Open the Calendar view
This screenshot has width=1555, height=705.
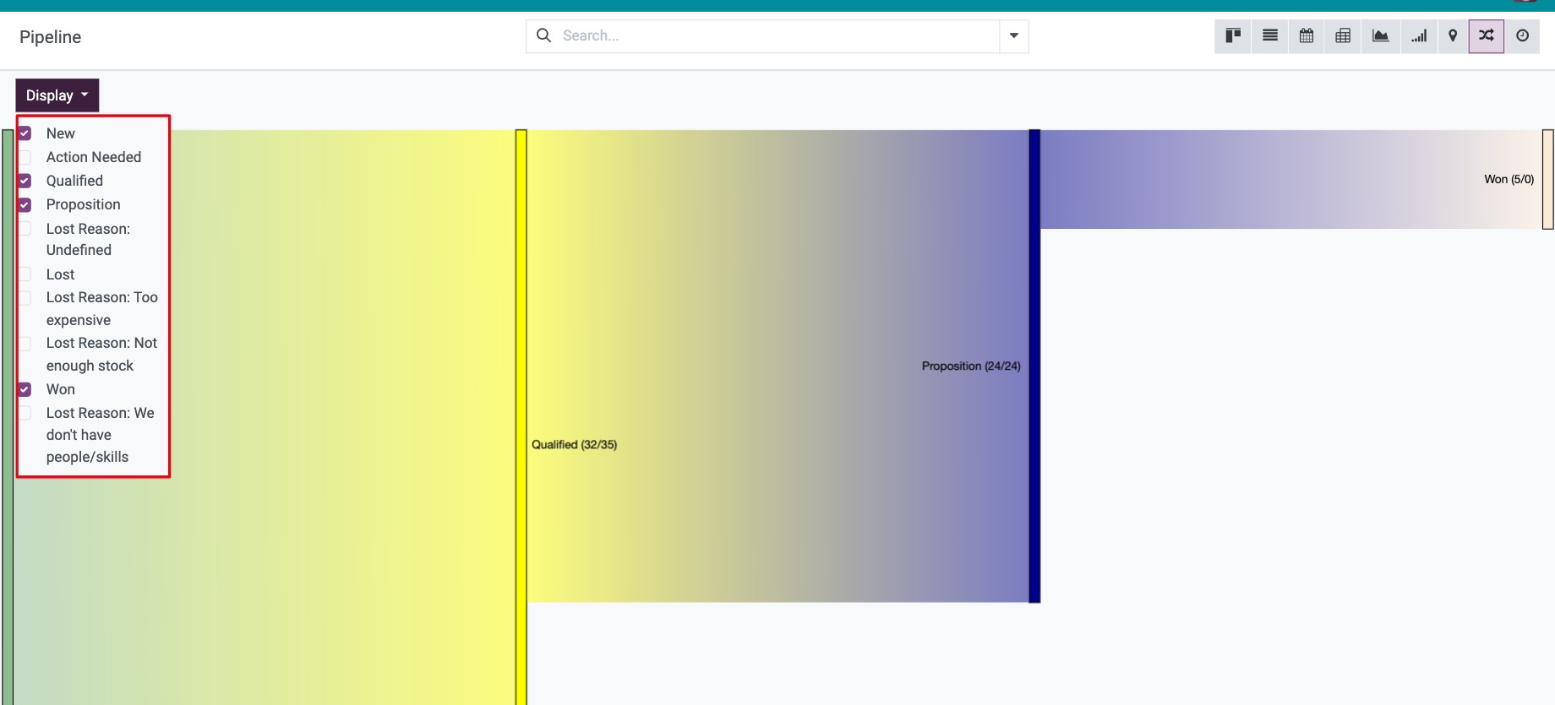point(1307,36)
